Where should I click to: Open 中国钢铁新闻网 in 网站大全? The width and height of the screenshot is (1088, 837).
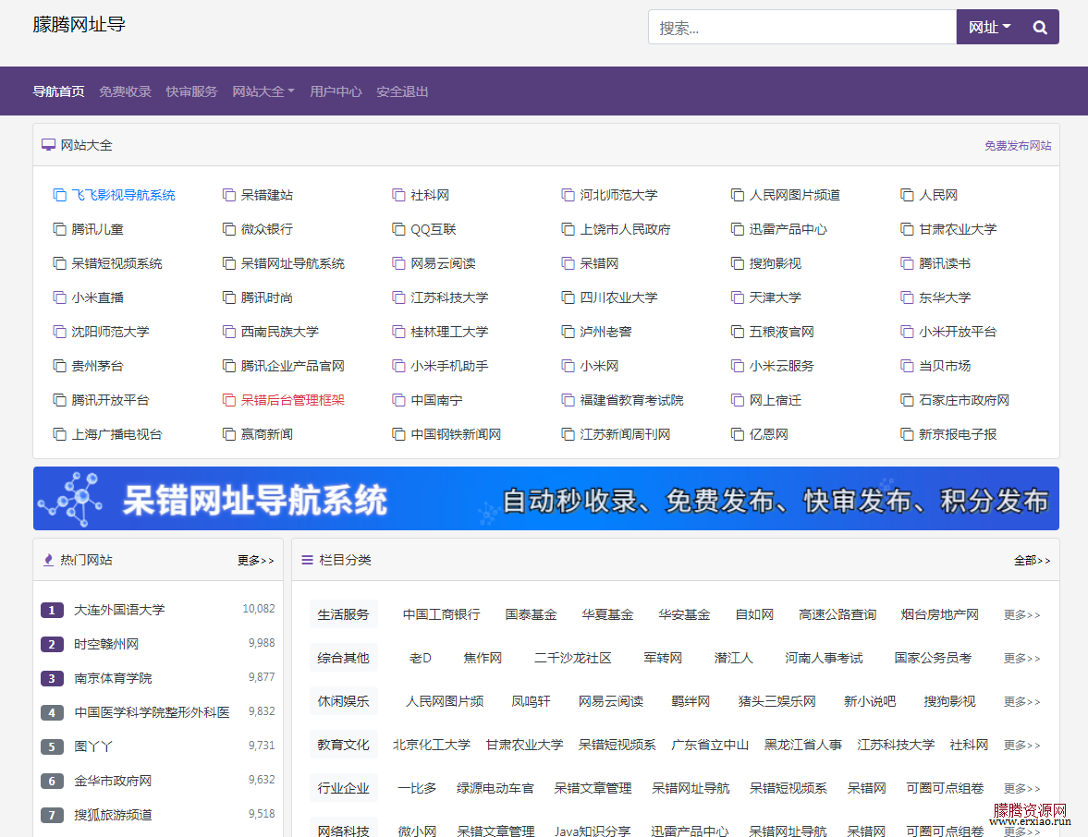pos(456,435)
